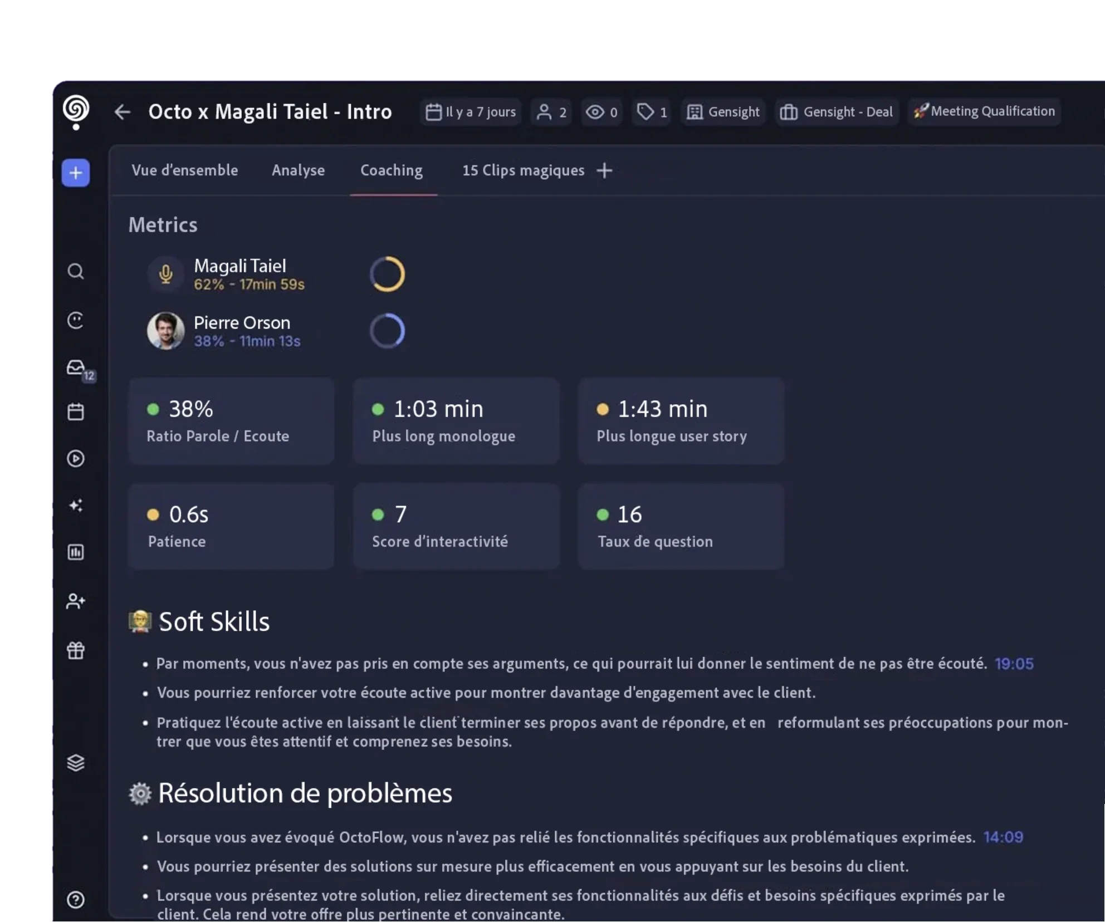This screenshot has height=922, width=1105.
Task: Open help question mark icon
Action: (x=76, y=900)
